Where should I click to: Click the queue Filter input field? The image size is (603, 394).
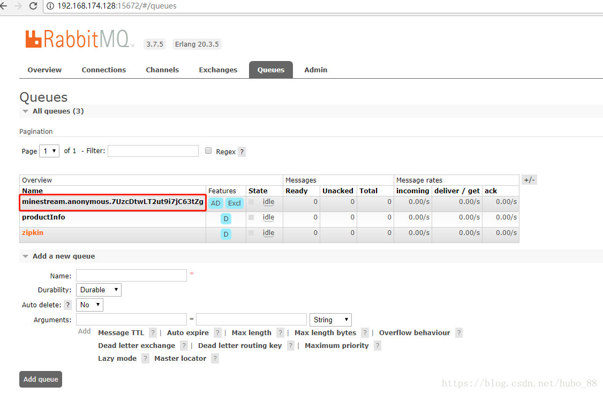click(153, 151)
